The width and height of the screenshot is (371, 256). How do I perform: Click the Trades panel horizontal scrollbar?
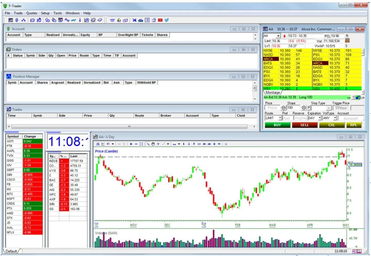click(x=129, y=127)
